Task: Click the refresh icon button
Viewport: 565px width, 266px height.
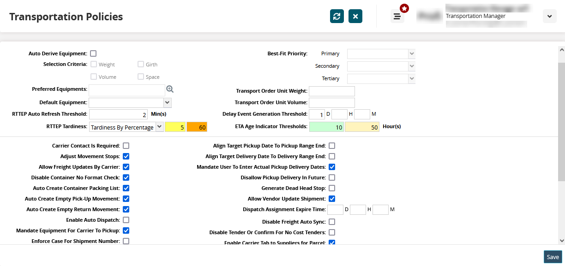Action: tap(337, 16)
